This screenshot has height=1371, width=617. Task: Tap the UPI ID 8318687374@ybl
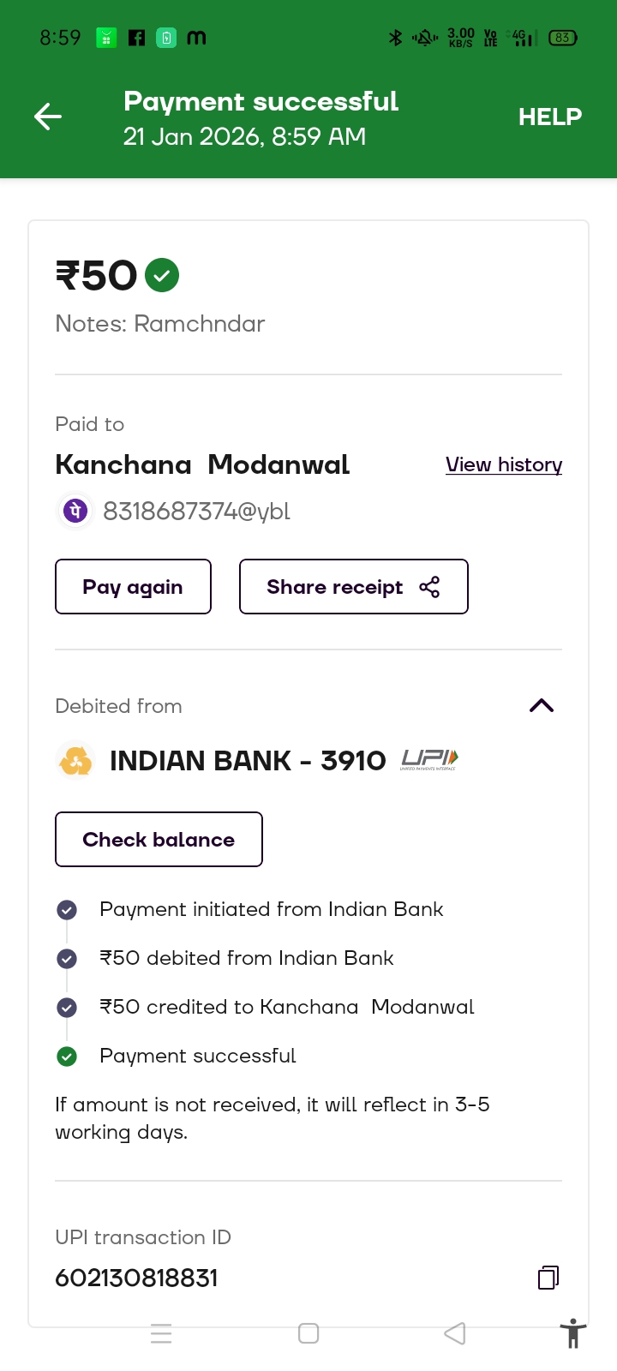click(x=196, y=512)
